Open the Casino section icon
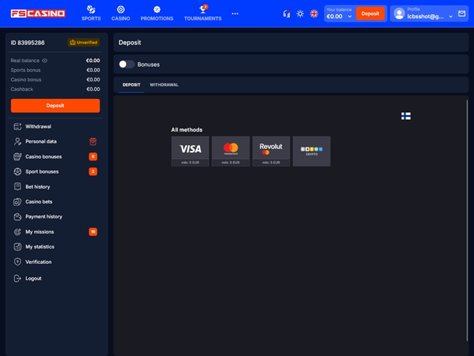 pyautogui.click(x=121, y=10)
